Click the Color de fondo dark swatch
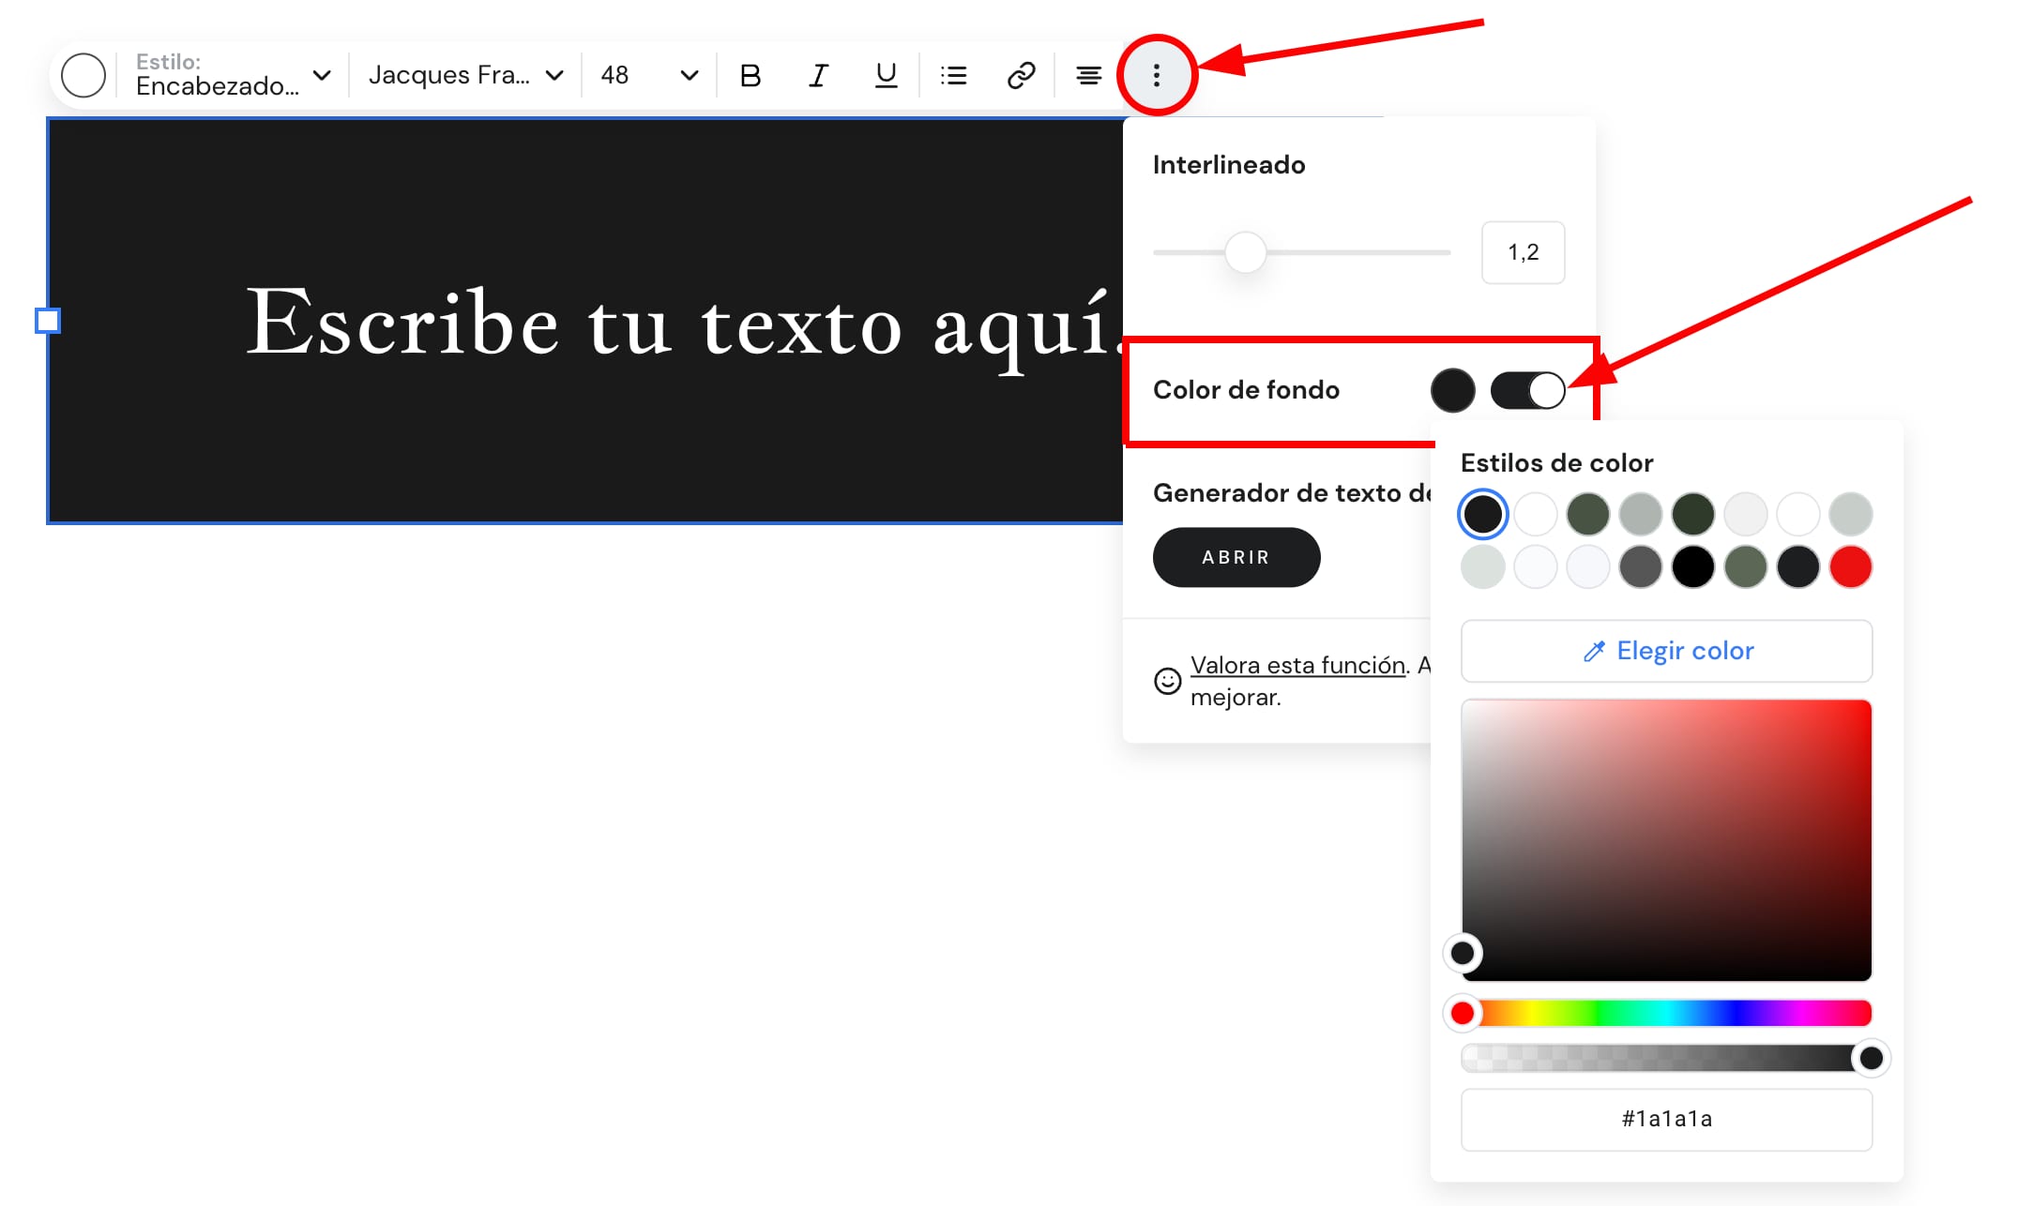This screenshot has width=2032, height=1206. point(1452,390)
